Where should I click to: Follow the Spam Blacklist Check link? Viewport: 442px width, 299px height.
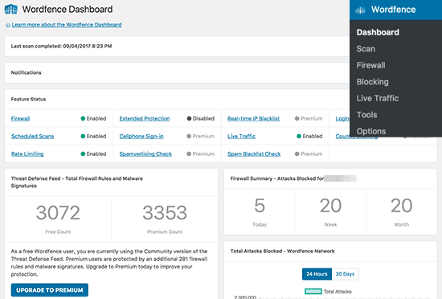254,154
